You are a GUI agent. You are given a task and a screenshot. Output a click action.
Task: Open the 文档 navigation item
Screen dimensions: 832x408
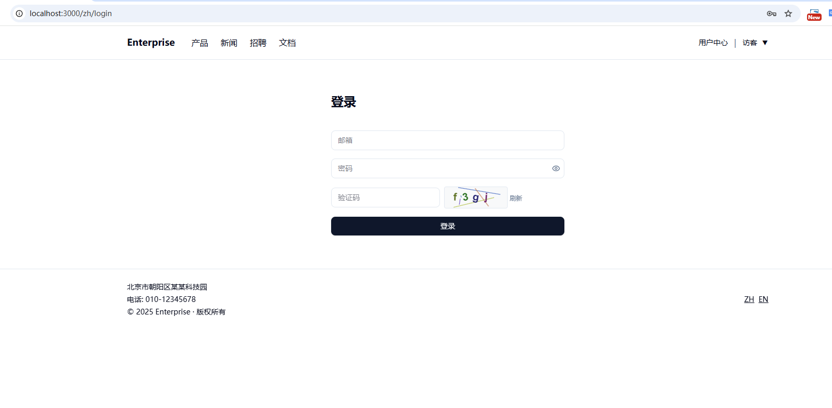pos(287,43)
